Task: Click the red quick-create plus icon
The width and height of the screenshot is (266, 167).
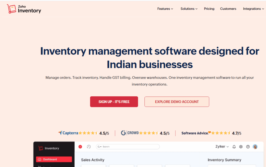Action: pyautogui.click(x=80, y=147)
